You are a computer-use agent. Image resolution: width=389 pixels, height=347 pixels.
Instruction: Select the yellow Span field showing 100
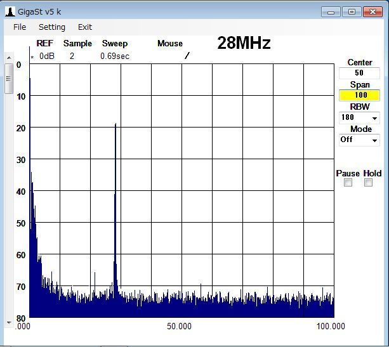tap(359, 95)
